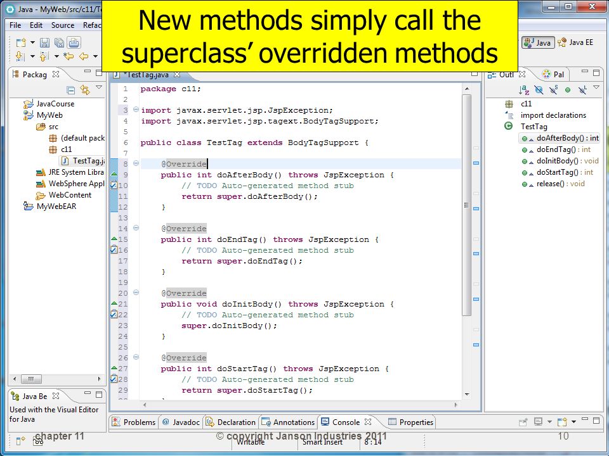Open the File menu

click(x=15, y=25)
